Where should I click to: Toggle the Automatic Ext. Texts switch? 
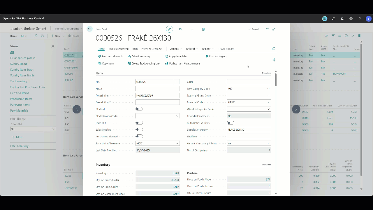point(230,123)
